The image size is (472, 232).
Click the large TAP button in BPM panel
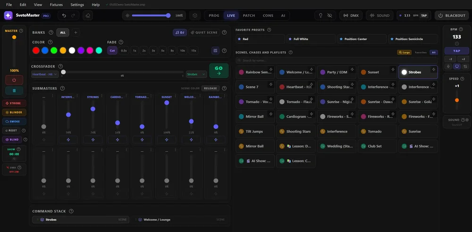point(456,51)
